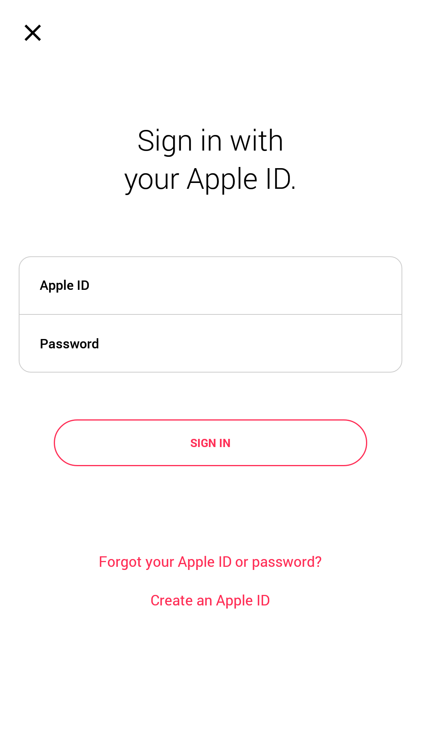
Task: Click the SIGN IN button
Action: click(x=210, y=443)
